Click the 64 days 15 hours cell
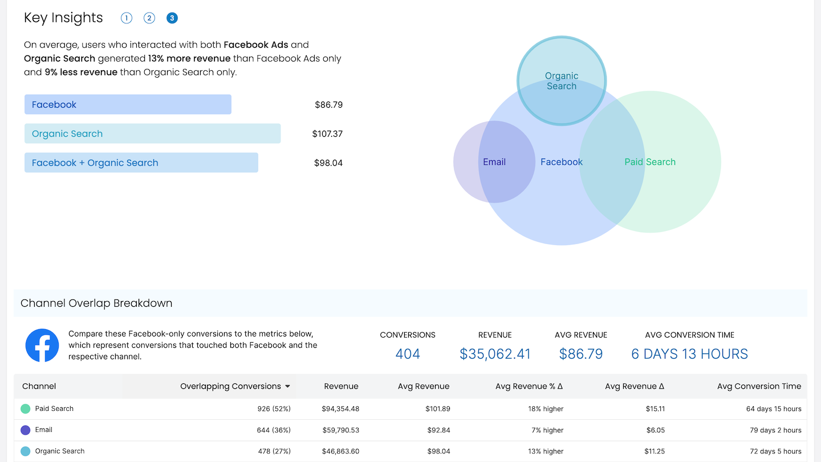 (x=774, y=409)
